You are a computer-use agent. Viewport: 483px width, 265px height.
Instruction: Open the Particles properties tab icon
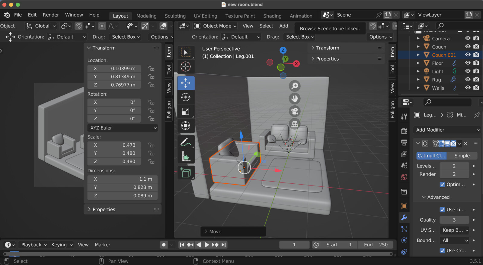404,229
